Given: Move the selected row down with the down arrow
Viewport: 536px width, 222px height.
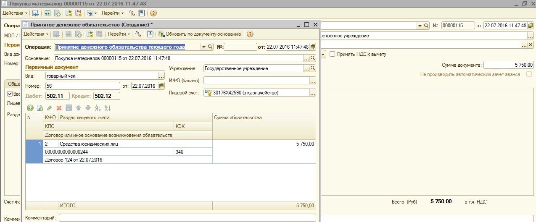Looking at the screenshot, I should [88, 108].
